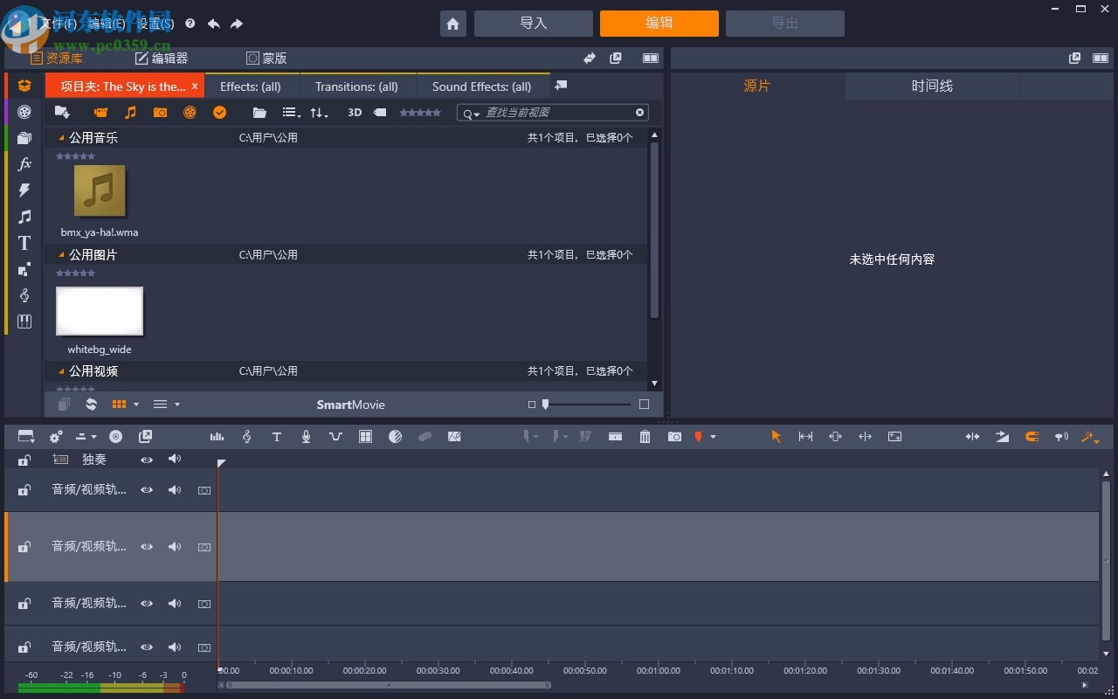Switch to the 时间线 preview tab
The width and height of the screenshot is (1118, 699).
click(932, 87)
